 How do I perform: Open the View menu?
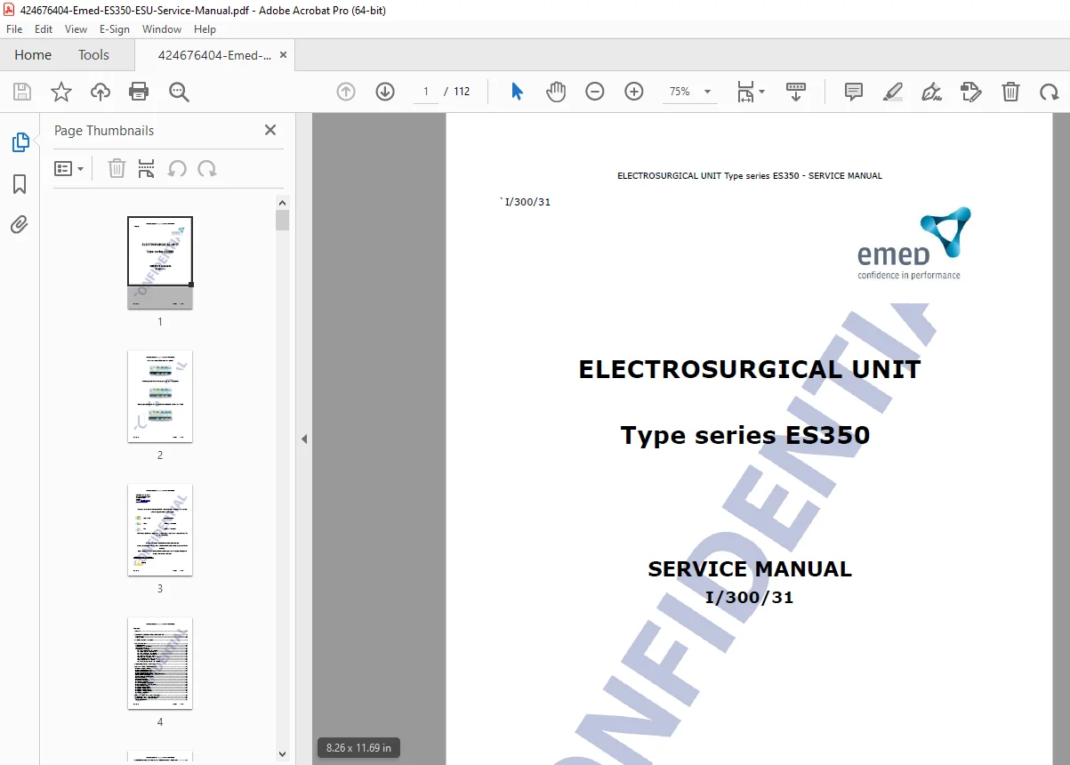pyautogui.click(x=76, y=29)
